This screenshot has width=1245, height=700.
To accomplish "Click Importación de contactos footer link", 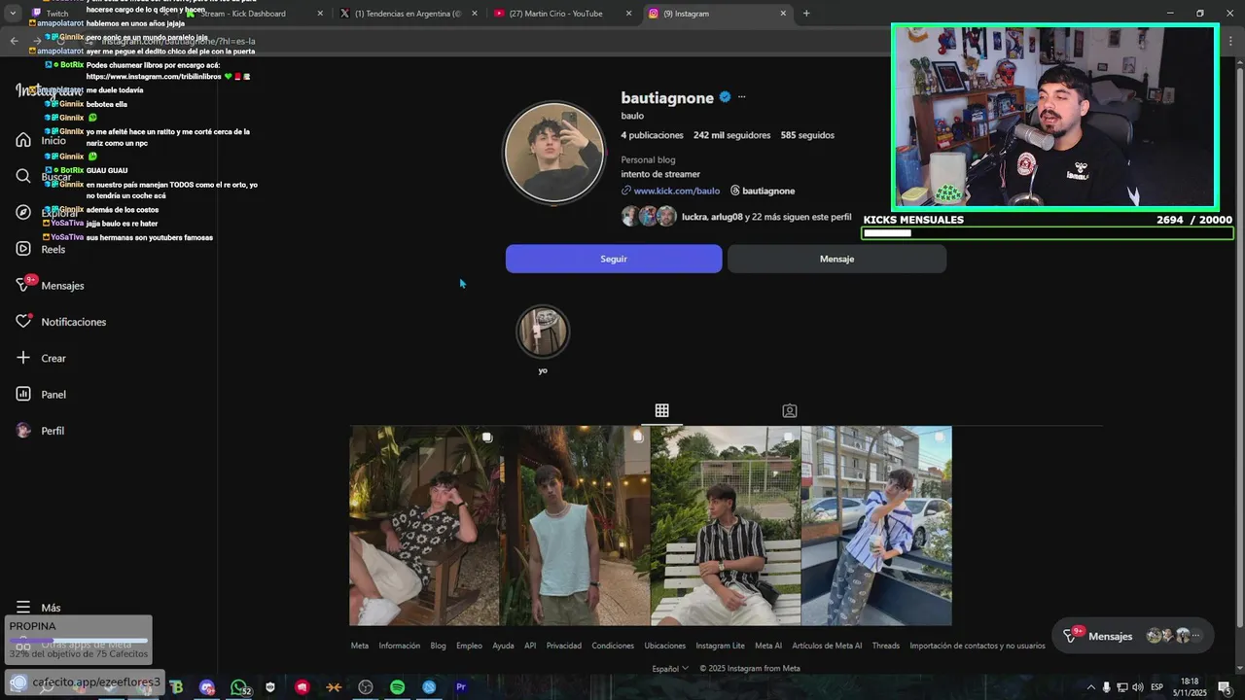I will coord(978,646).
